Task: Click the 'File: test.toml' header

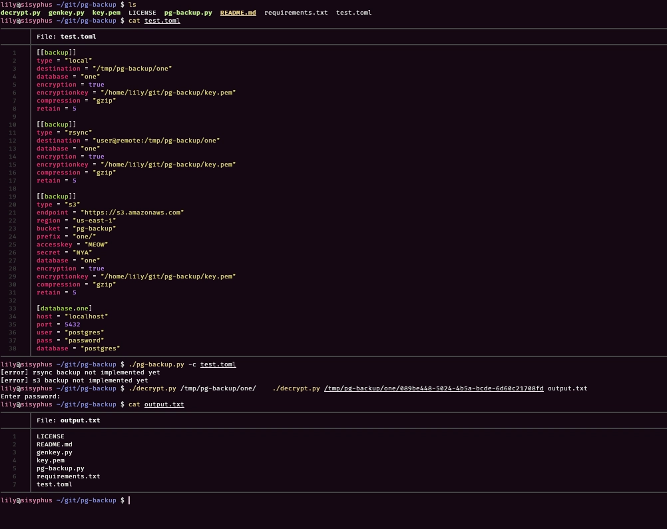Action: 67,37
